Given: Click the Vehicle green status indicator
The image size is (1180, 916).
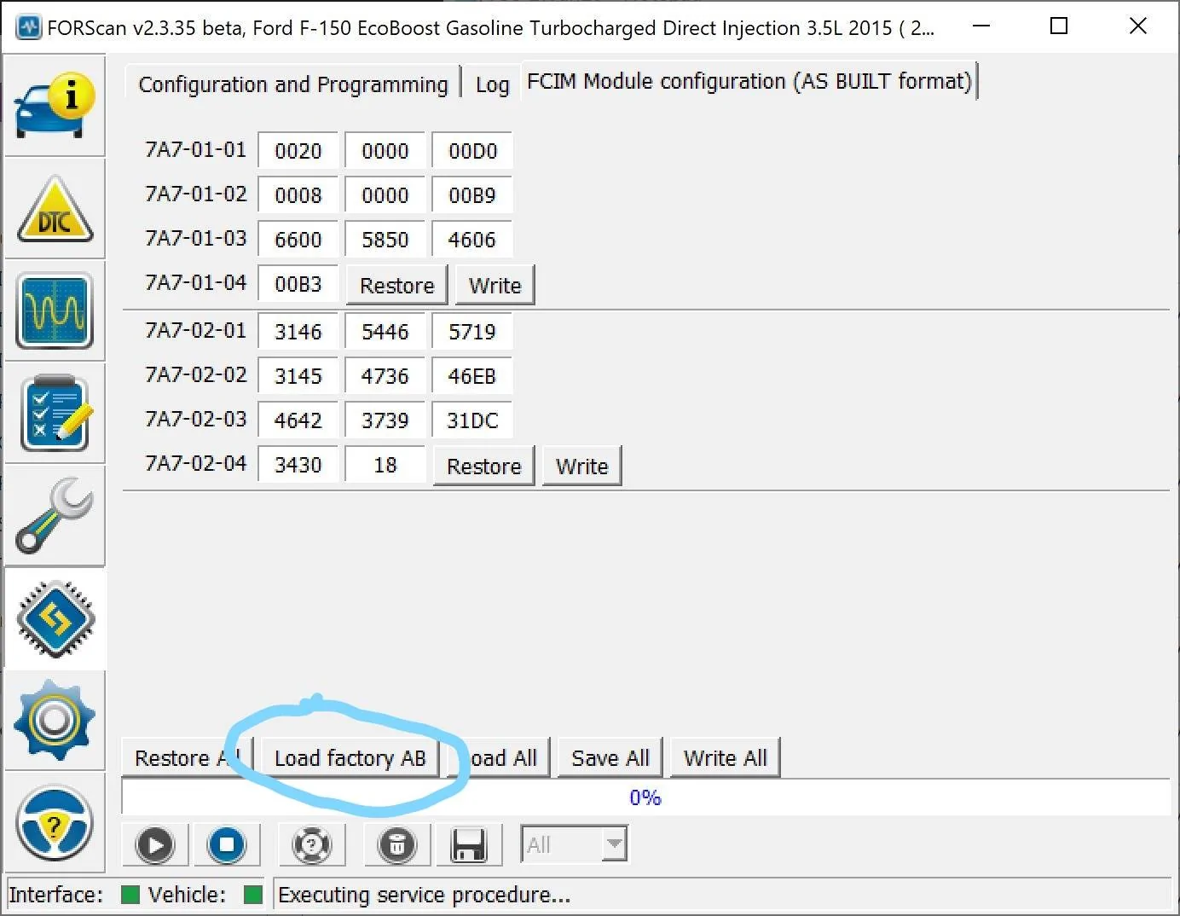Looking at the screenshot, I should [x=253, y=895].
